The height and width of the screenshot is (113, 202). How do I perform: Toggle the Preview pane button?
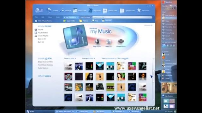(107, 21)
